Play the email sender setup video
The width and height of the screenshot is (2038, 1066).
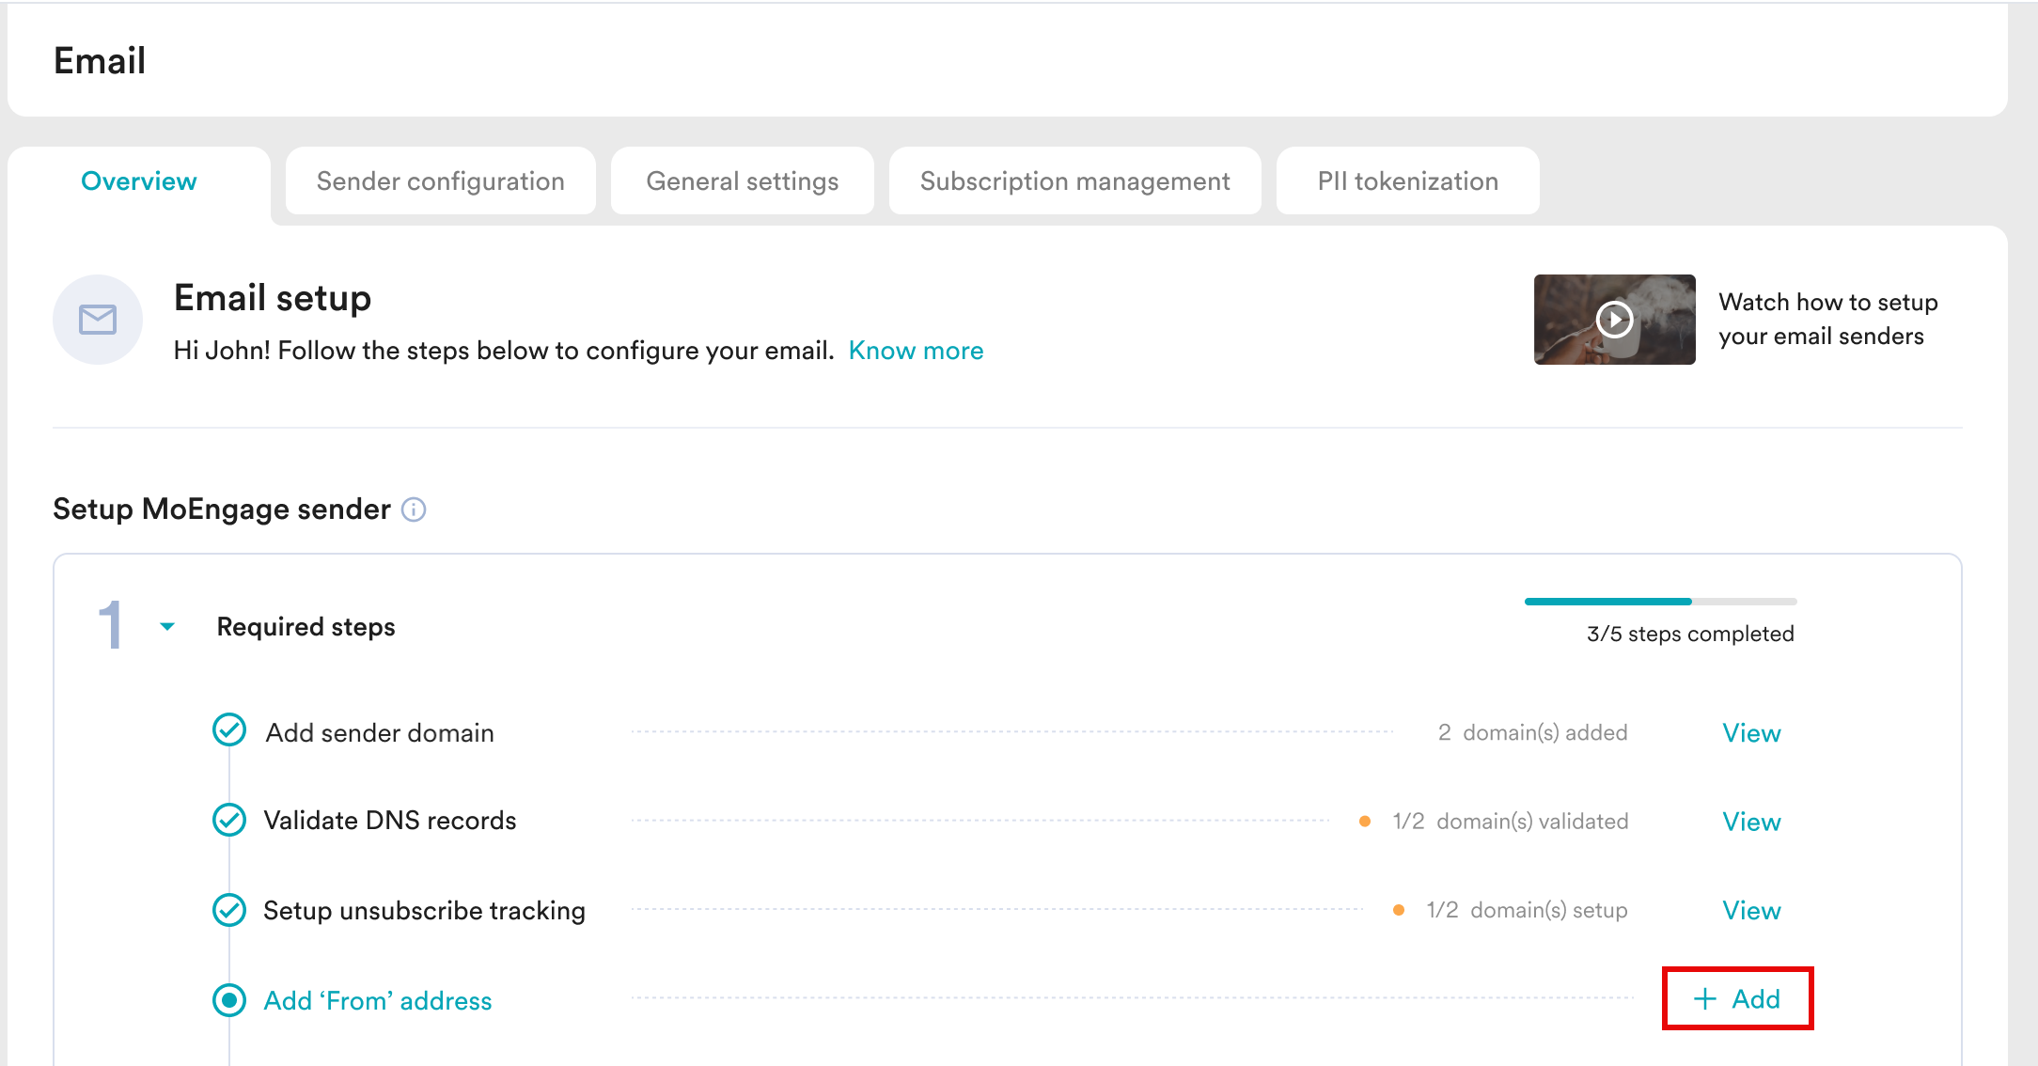1614,320
